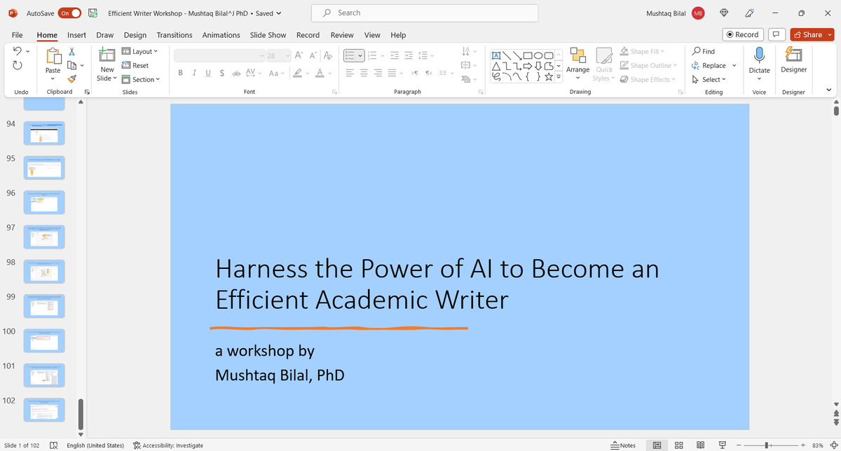Open the File menu

click(18, 35)
